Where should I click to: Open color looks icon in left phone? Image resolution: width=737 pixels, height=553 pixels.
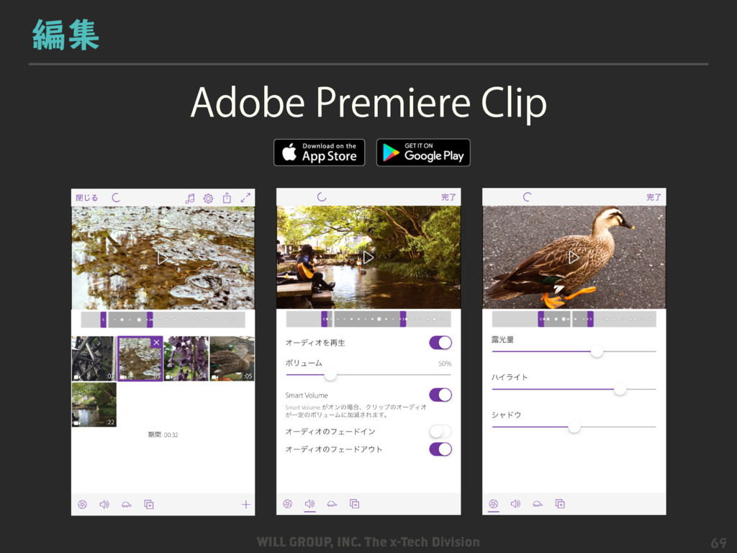coord(82,505)
